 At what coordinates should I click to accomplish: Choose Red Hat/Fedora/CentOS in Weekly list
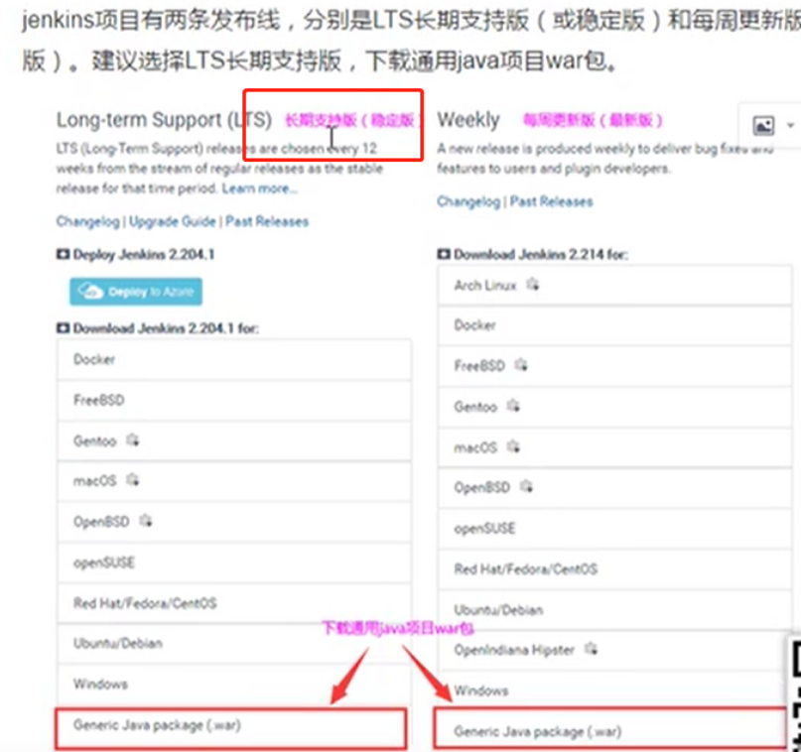(615, 569)
